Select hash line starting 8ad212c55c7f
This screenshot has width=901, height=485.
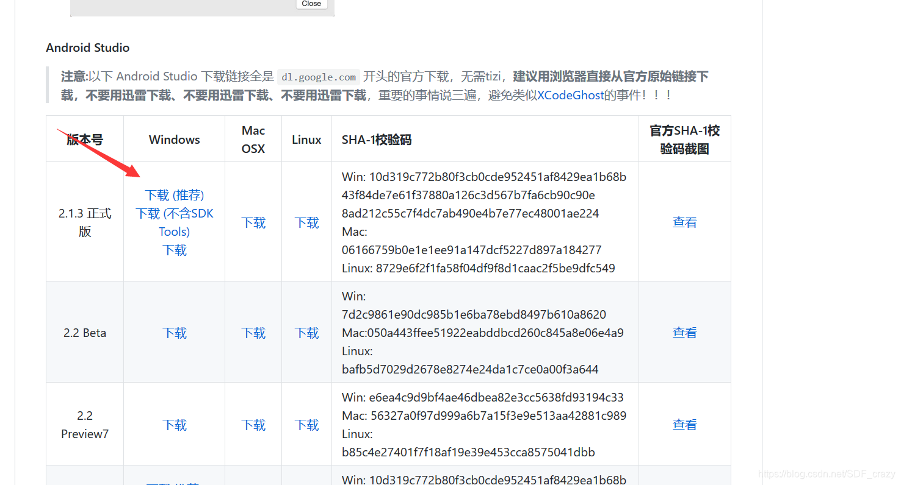coord(471,213)
